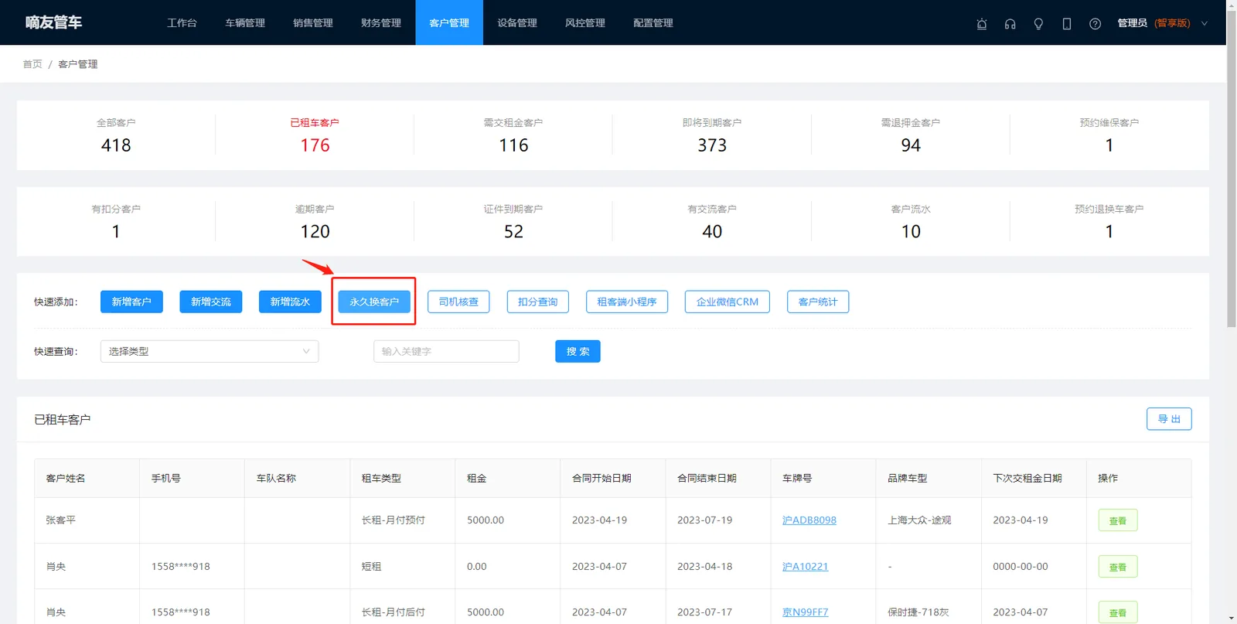Open 司机核查 quick action

tap(458, 302)
